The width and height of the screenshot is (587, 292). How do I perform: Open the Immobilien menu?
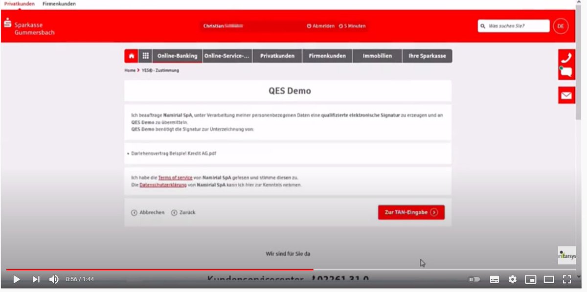377,56
